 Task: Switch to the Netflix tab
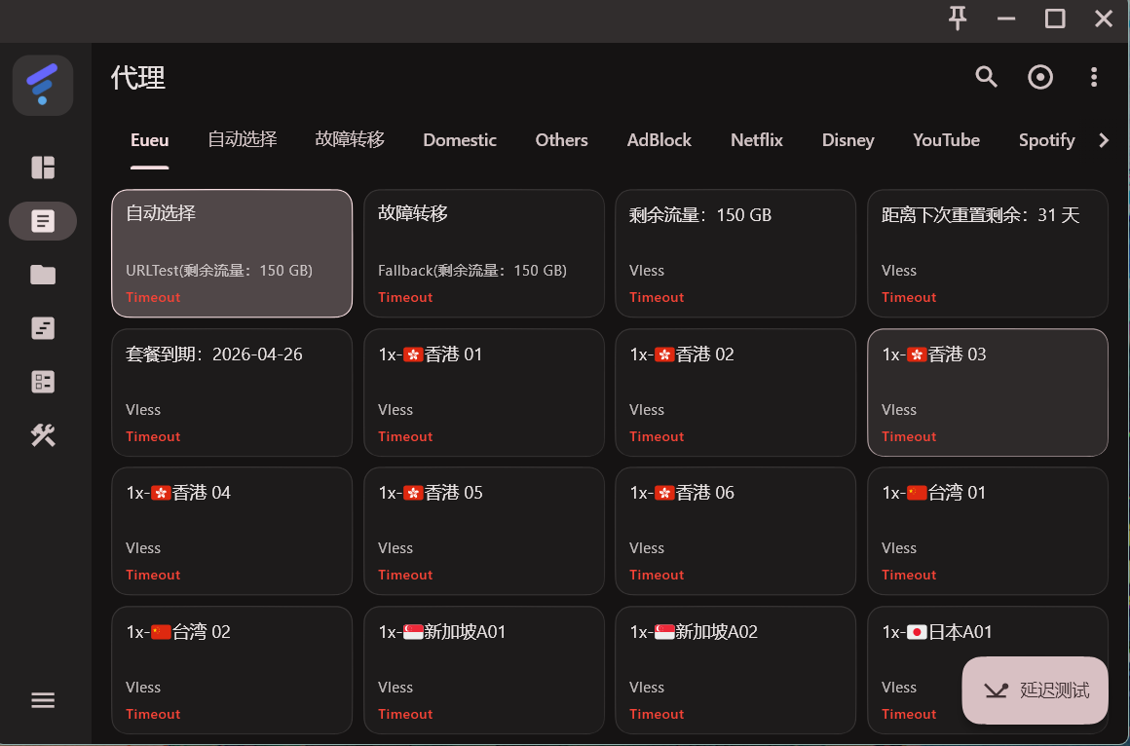tap(756, 140)
